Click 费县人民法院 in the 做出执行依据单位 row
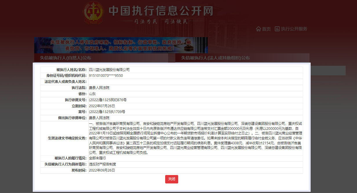Screen dimensions: 357x193 coord(99,118)
